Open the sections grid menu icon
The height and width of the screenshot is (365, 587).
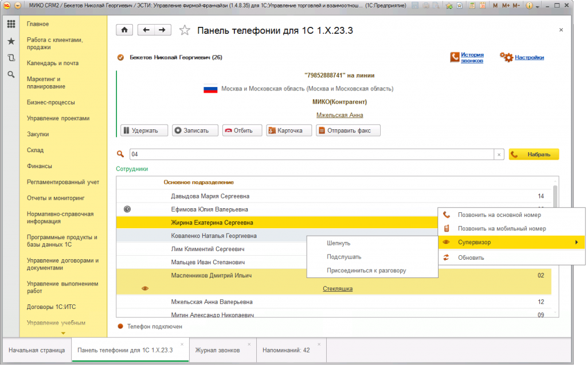11,25
